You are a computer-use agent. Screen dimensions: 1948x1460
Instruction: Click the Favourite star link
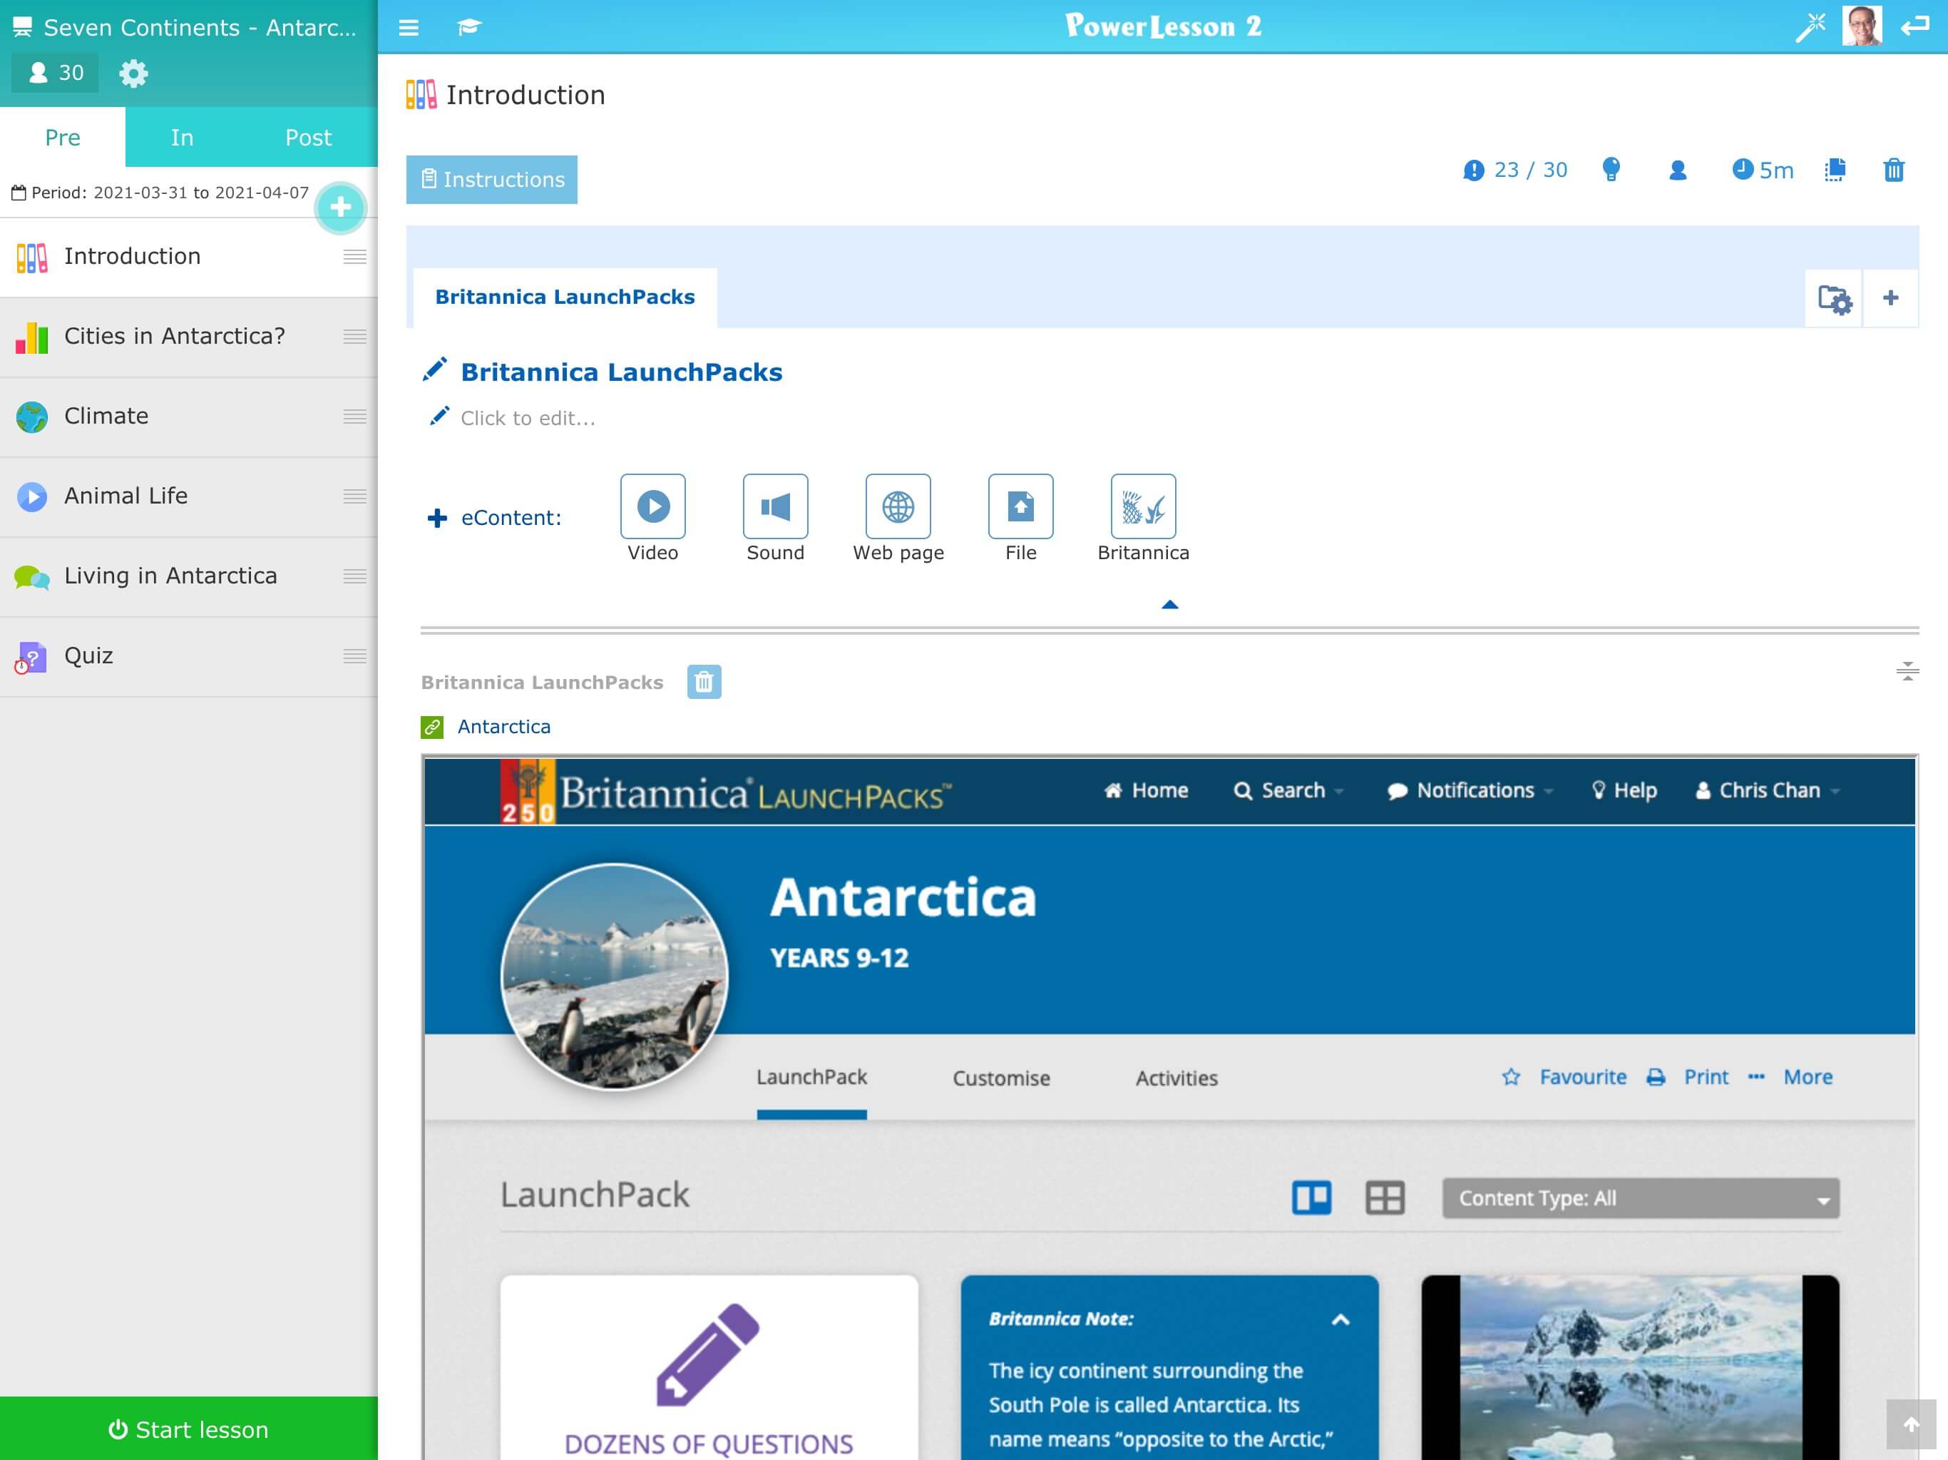(1564, 1078)
